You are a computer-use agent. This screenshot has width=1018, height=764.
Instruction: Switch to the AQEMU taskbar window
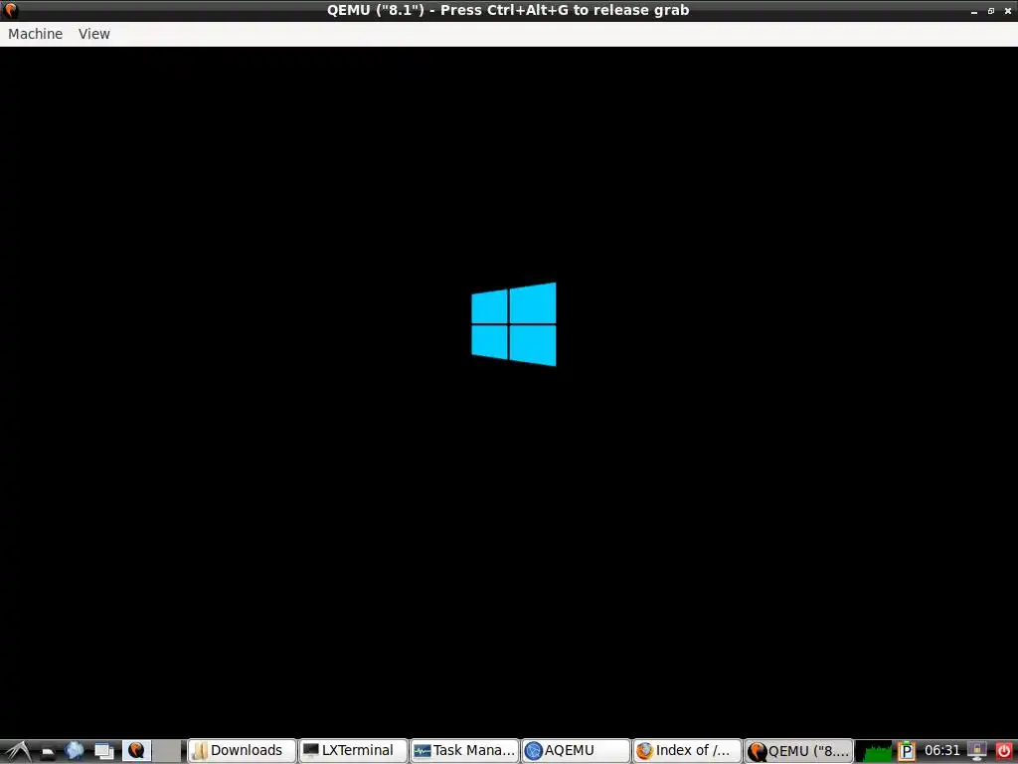[576, 750]
